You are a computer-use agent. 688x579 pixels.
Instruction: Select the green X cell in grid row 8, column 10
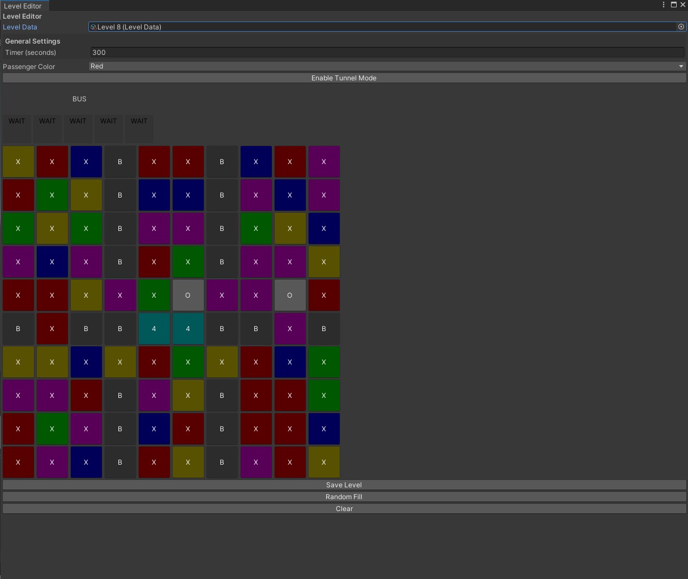pyautogui.click(x=324, y=396)
